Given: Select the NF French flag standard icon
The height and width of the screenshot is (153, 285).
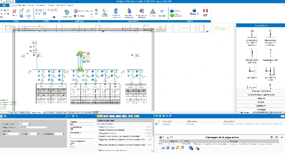Looking at the screenshot, I should (205, 13).
